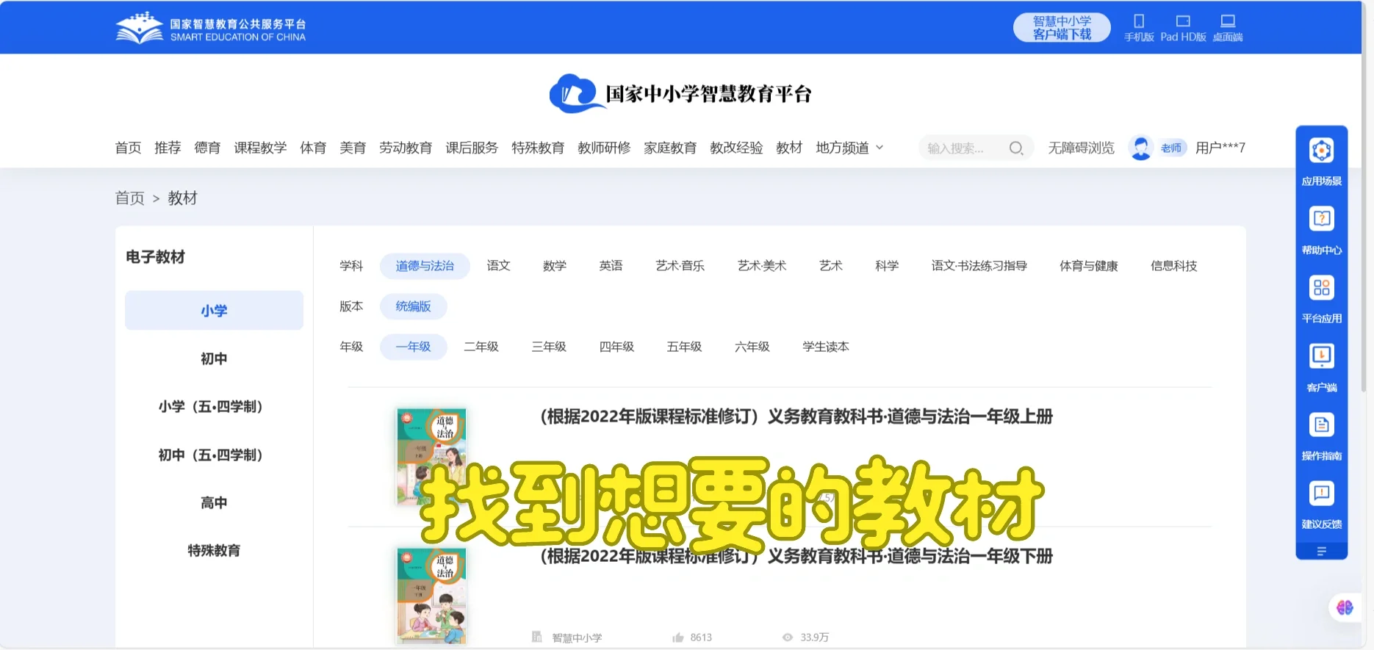This screenshot has height=650, width=1374.
Task: Select the 高中 stage tab
Action: point(214,502)
